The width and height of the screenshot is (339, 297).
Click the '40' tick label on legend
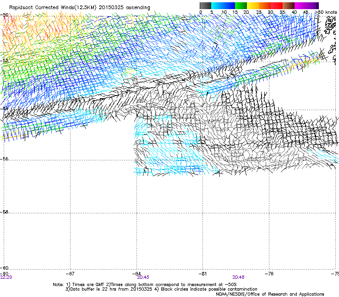[294, 12]
